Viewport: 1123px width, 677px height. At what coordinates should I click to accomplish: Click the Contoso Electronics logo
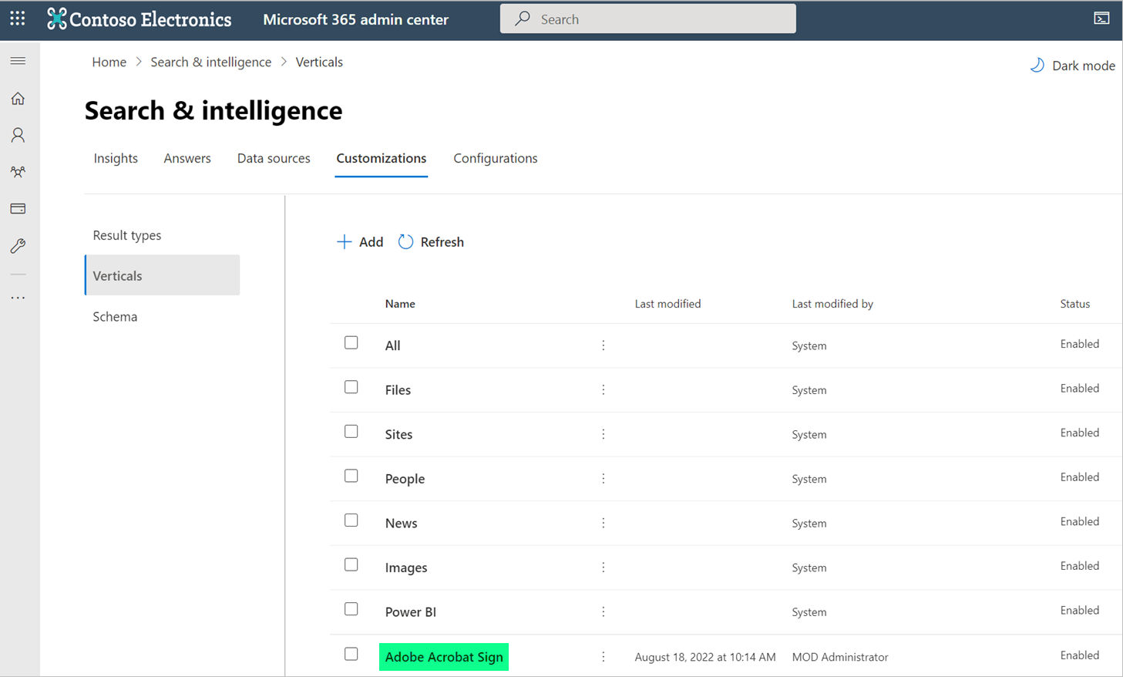(140, 19)
